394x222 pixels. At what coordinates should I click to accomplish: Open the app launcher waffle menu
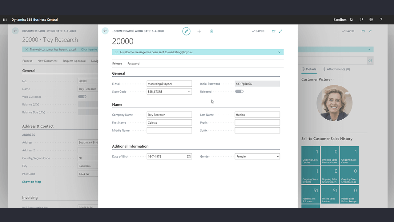[5, 19]
